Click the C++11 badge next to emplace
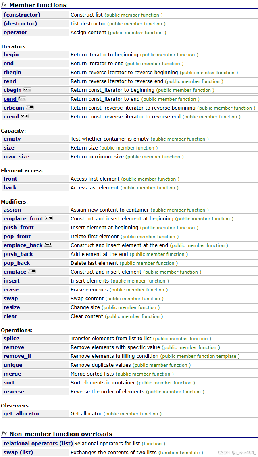This screenshot has height=457, width=258. [31, 272]
